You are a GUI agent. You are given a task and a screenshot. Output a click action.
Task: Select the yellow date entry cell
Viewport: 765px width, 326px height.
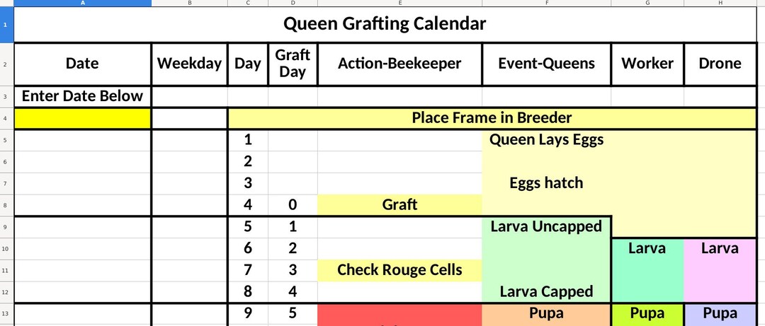tap(82, 118)
